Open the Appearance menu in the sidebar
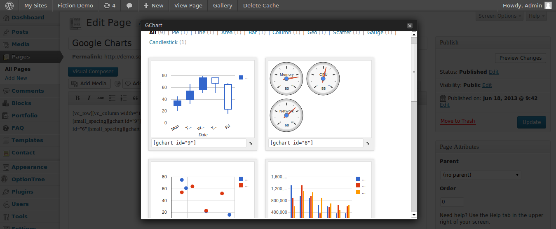This screenshot has width=556, height=229. (x=30, y=167)
